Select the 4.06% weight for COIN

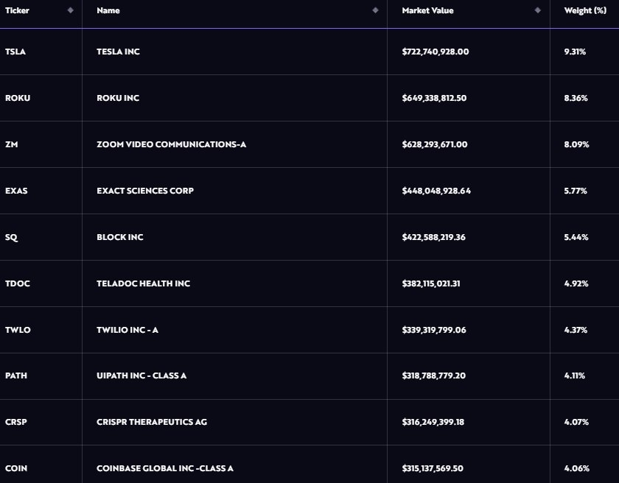[577, 468]
